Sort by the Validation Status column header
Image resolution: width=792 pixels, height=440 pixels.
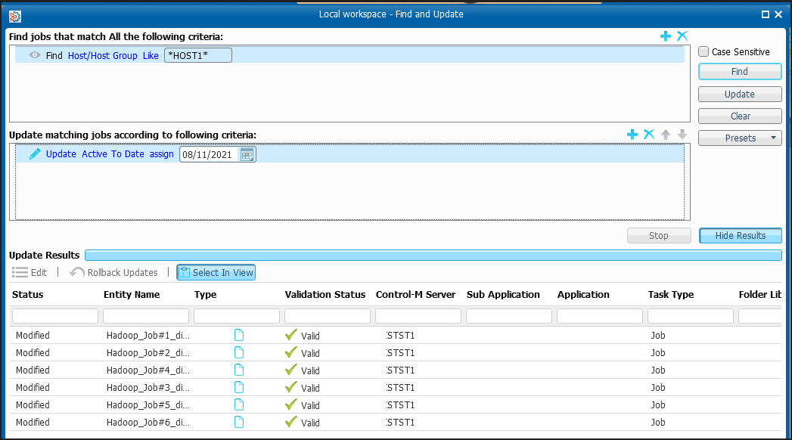325,295
